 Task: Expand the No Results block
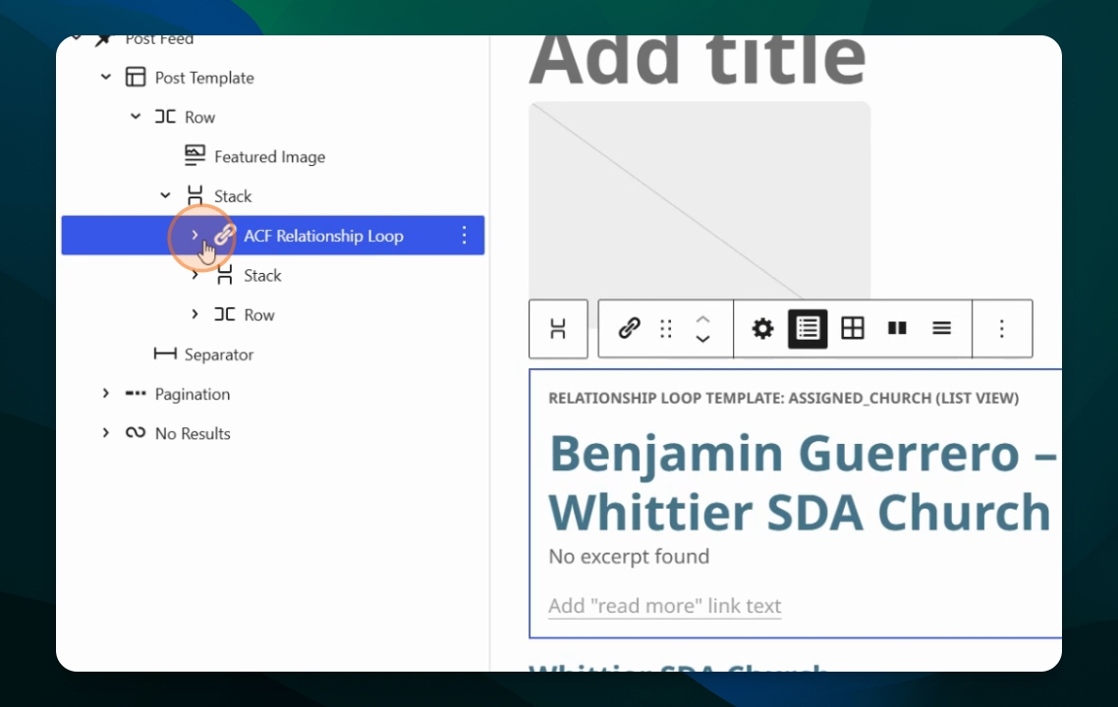point(106,433)
